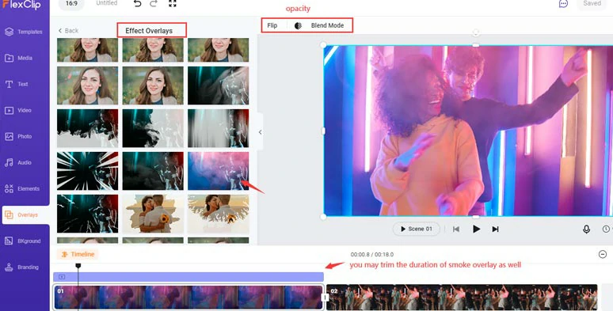Click the FlexClip logo
The width and height of the screenshot is (613, 311).
click(x=22, y=4)
